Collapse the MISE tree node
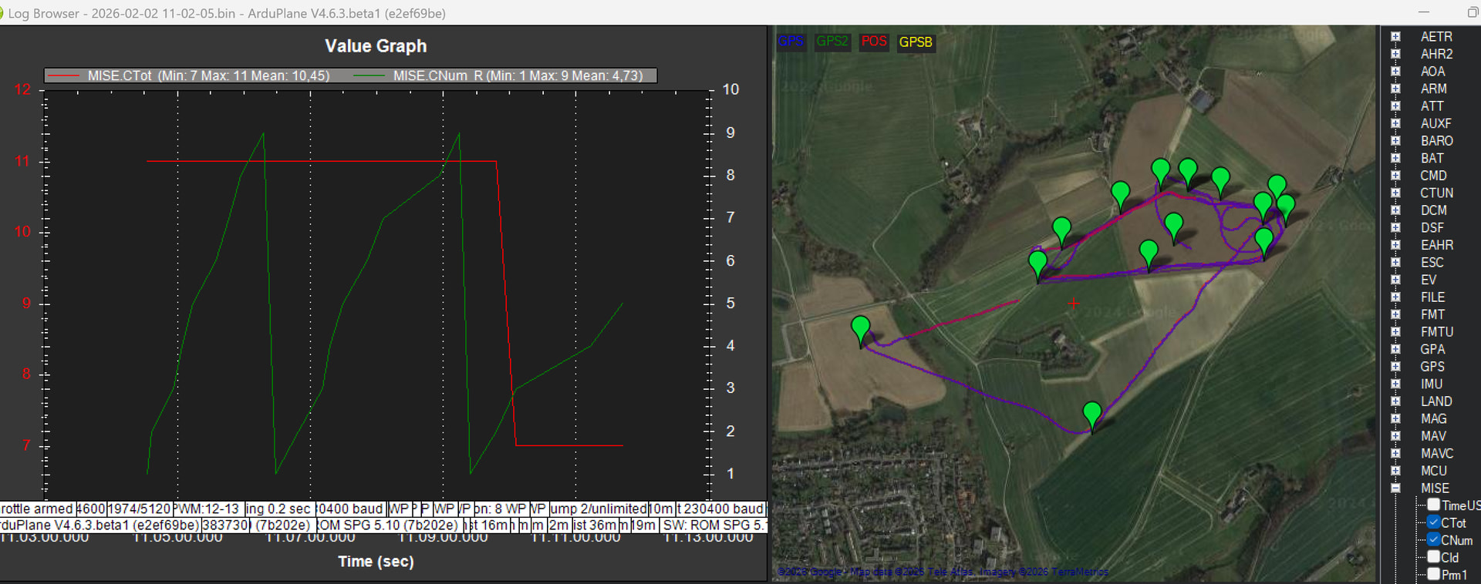This screenshot has height=584, width=1481. 1395,488
